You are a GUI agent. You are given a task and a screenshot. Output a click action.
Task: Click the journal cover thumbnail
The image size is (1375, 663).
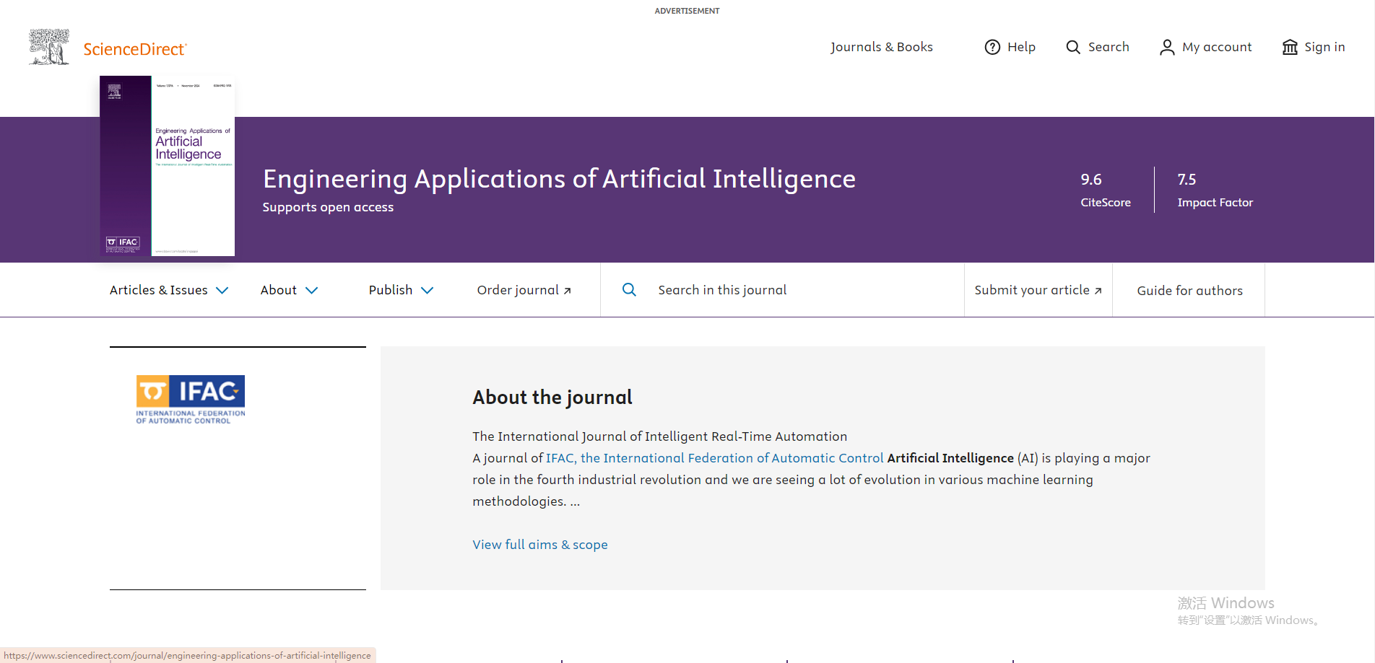click(x=168, y=166)
